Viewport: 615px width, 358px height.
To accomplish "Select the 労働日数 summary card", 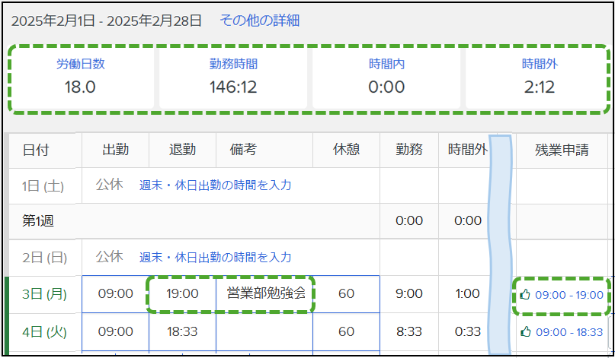I will point(81,78).
